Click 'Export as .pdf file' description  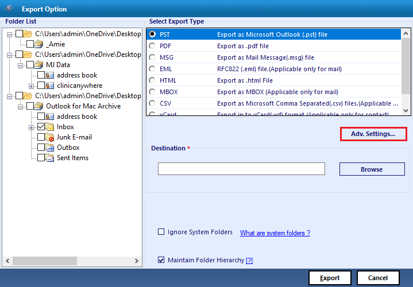pyautogui.click(x=243, y=46)
